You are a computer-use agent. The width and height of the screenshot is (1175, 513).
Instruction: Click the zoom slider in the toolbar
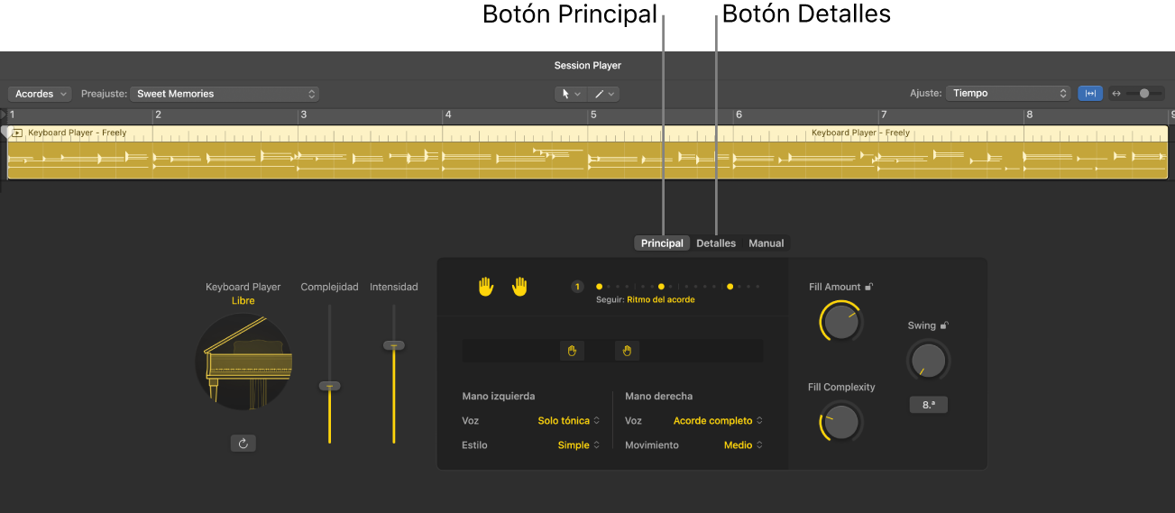point(1143,93)
